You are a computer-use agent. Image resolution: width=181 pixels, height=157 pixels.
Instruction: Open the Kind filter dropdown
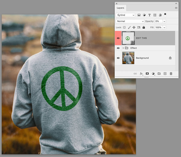(x=125, y=15)
